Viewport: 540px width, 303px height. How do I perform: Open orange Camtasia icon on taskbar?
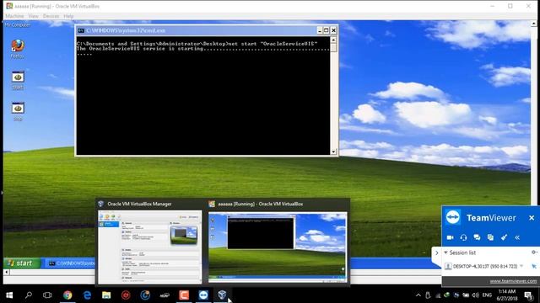click(184, 295)
